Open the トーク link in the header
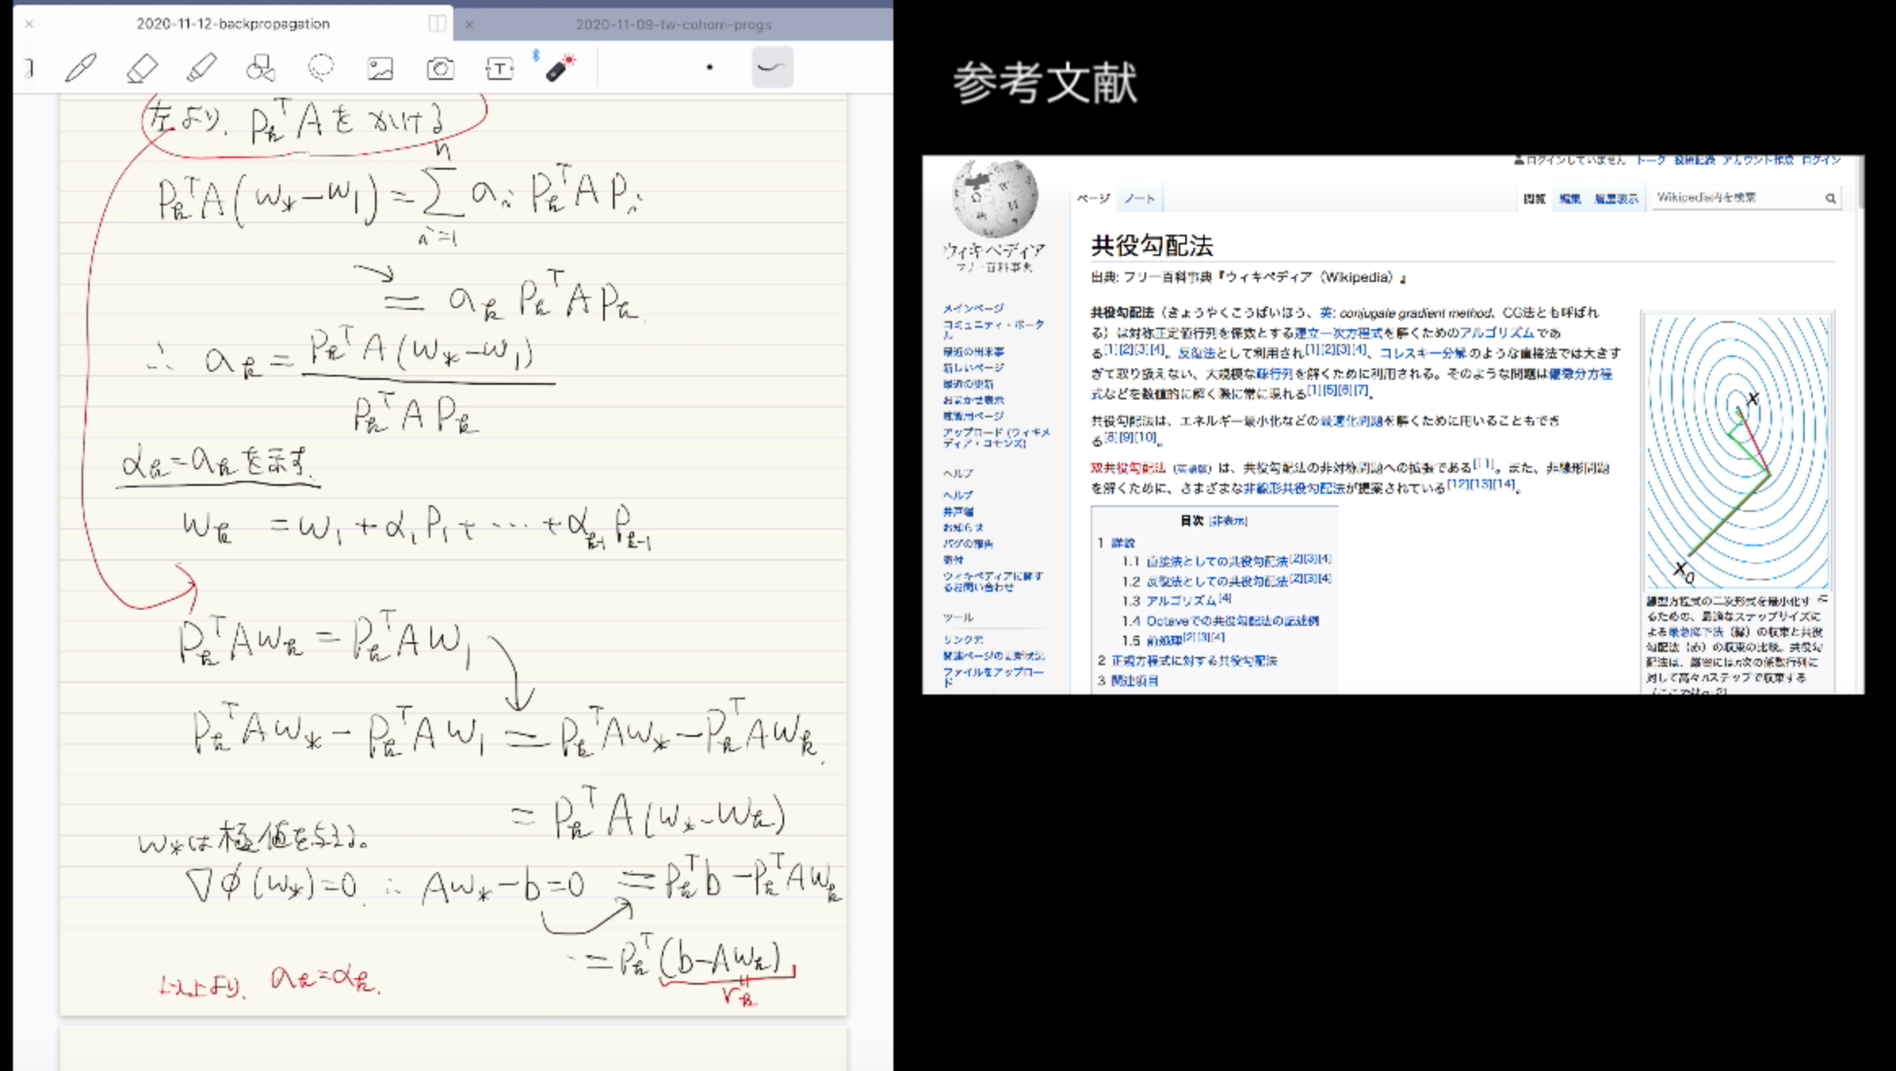 pyautogui.click(x=1651, y=161)
